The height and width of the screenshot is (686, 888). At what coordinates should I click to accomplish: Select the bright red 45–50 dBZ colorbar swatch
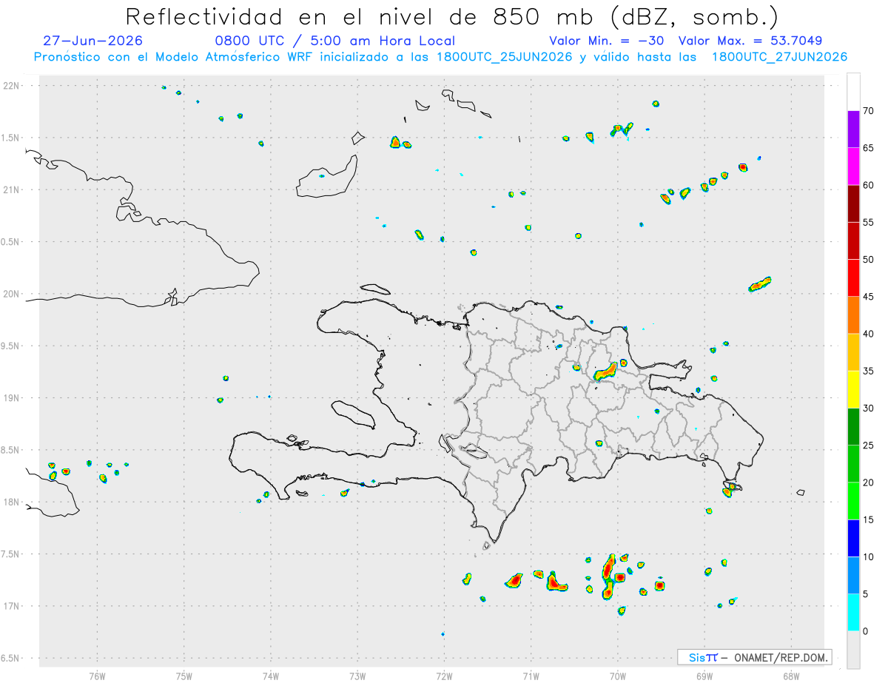[x=853, y=278]
